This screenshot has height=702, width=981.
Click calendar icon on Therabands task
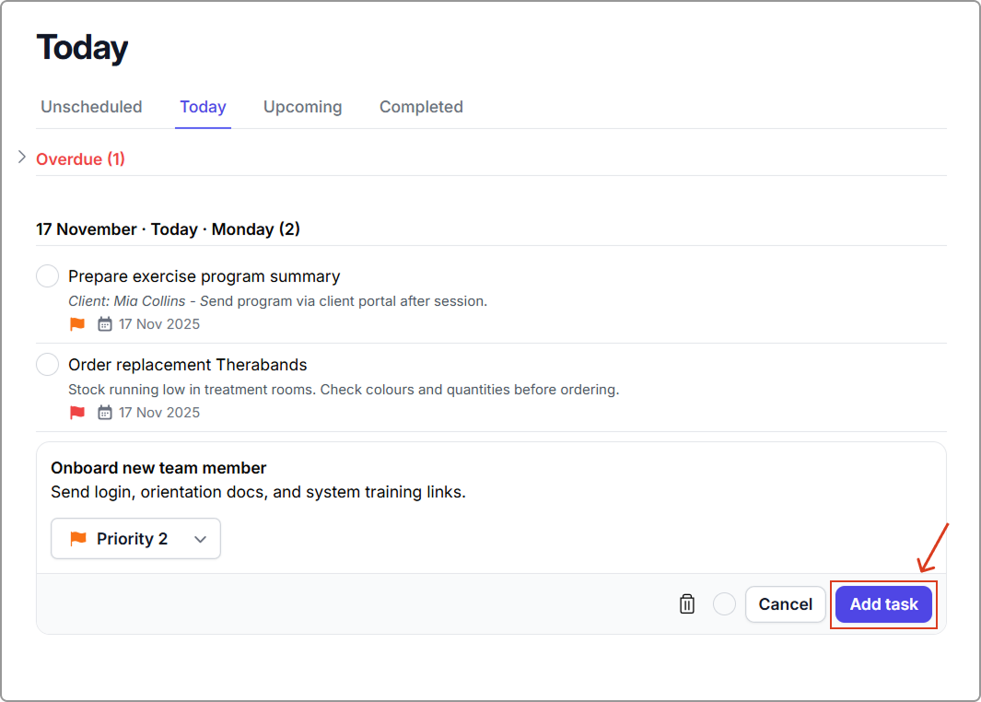[x=105, y=413]
